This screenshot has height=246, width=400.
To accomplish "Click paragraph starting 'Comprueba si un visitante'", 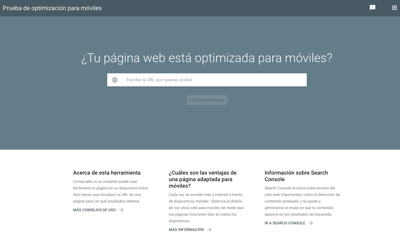I will (x=111, y=191).
